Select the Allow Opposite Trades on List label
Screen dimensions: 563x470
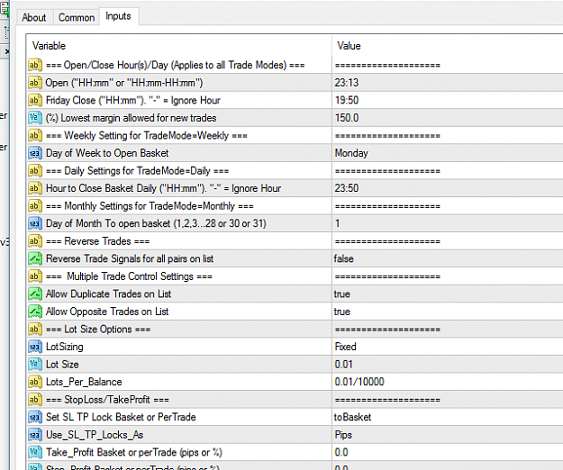point(107,312)
